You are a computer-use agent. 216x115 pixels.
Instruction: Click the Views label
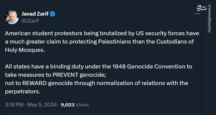(x=82, y=104)
